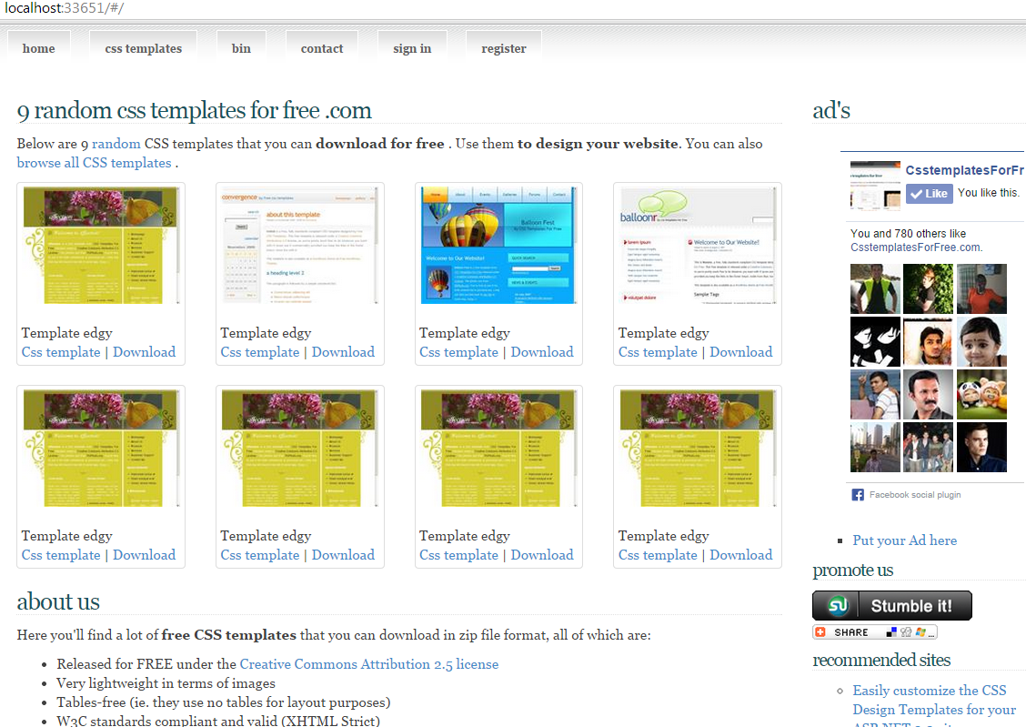This screenshot has height=727, width=1026.
Task: Click the StumbleUpon logo icon
Action: (x=838, y=605)
